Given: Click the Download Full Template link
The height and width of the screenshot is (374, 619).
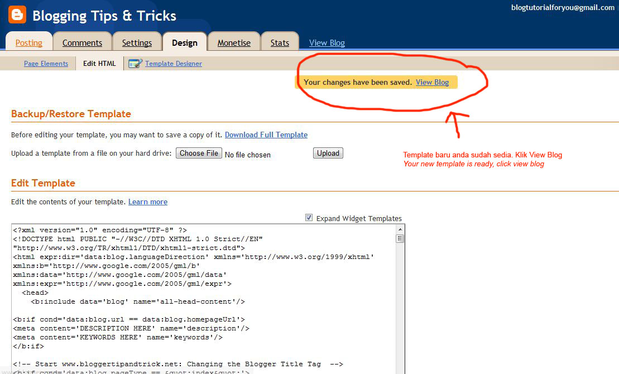Looking at the screenshot, I should coord(266,135).
